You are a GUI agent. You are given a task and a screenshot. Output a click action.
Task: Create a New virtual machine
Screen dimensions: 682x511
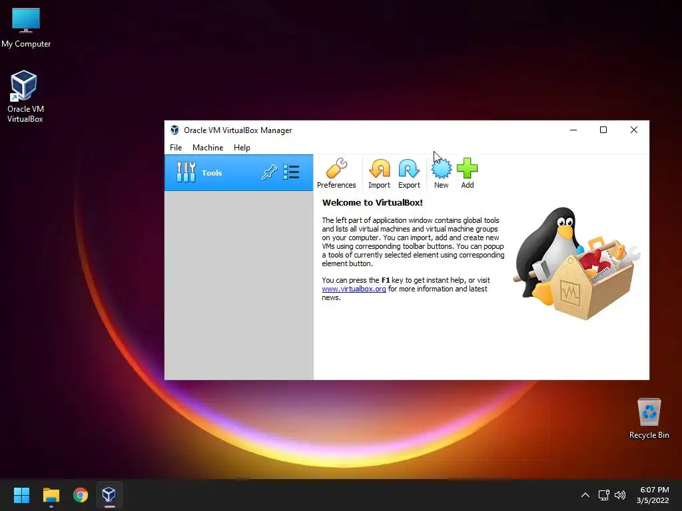click(441, 173)
